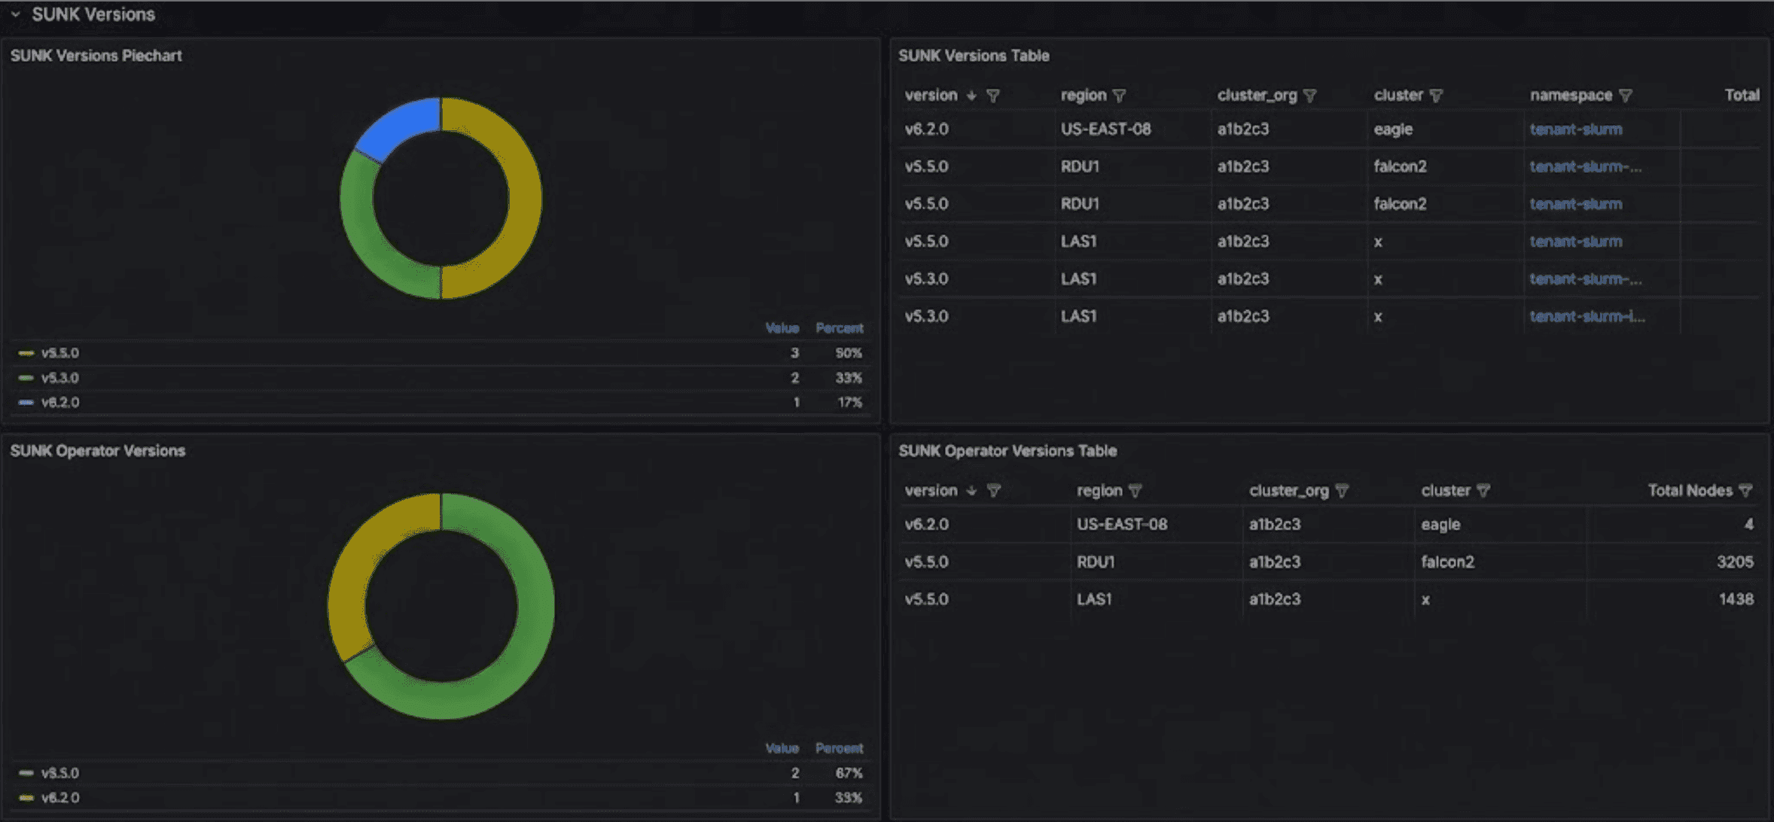Select RDU1 cell in Operator Versions Table
The height and width of the screenshot is (822, 1774).
click(x=1096, y=562)
